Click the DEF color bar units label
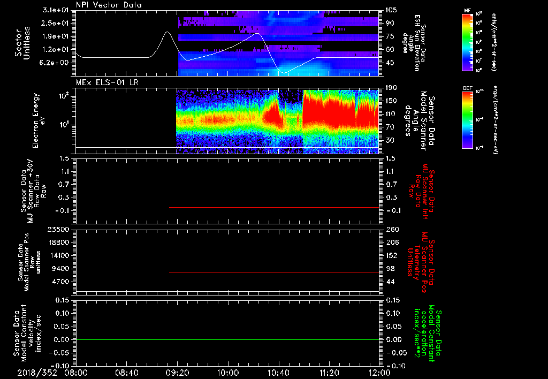Screen dimensions: 548x379 pos(495,119)
